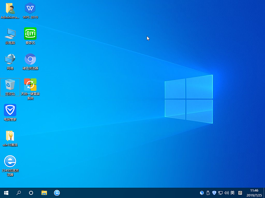Open the iQIYI 爱奇艺 app icon
The height and width of the screenshot is (198, 265).
(x=30, y=36)
